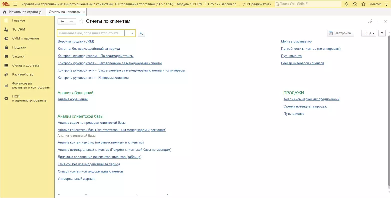Open the Еще dropdown menu

[x=368, y=33]
